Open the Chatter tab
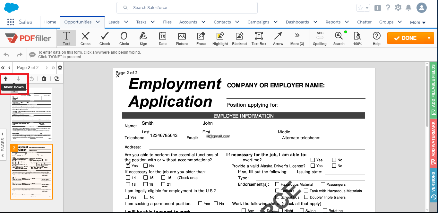Screen dimensions: 438x213 coord(364,22)
